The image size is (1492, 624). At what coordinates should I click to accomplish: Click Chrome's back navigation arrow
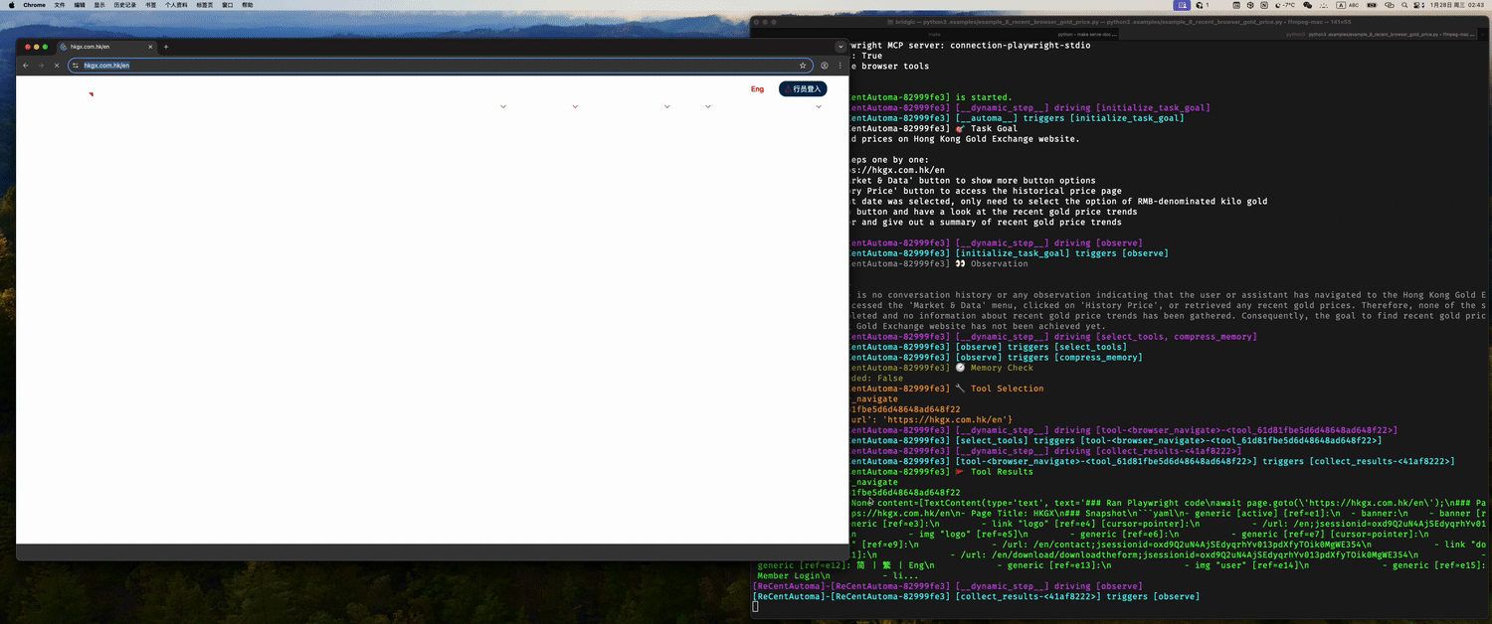[x=26, y=66]
